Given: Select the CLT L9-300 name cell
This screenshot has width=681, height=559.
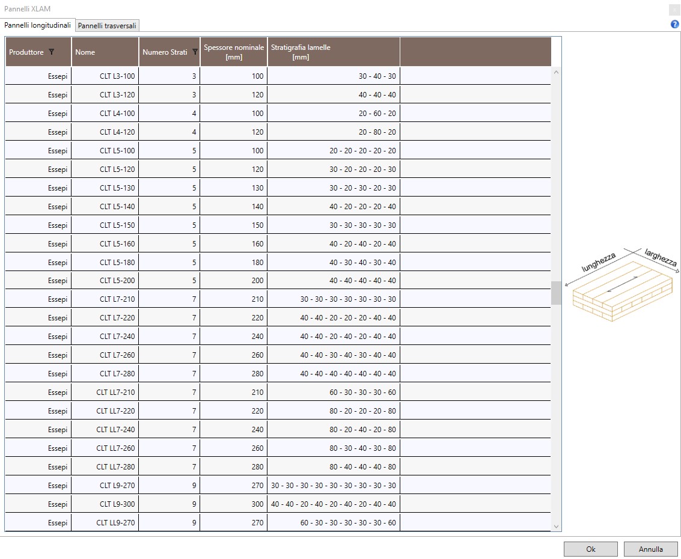Looking at the screenshot, I should 105,504.
